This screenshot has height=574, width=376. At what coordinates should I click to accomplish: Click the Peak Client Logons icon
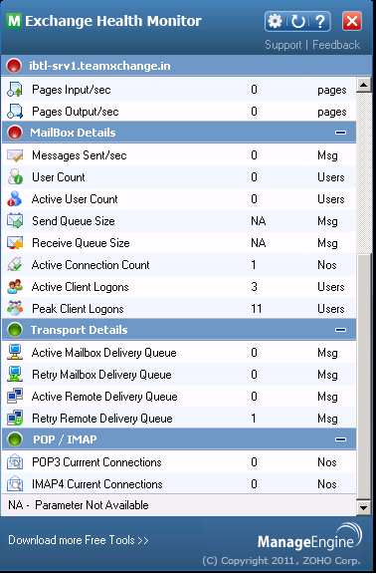15,308
